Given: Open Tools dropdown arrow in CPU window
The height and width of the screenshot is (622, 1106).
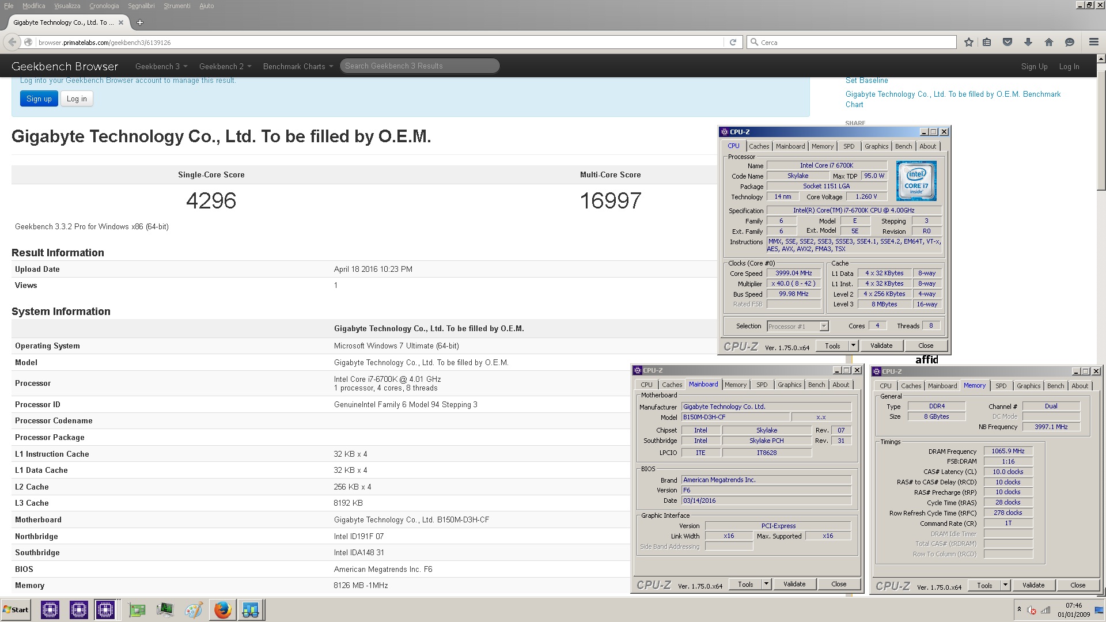Looking at the screenshot, I should (853, 346).
